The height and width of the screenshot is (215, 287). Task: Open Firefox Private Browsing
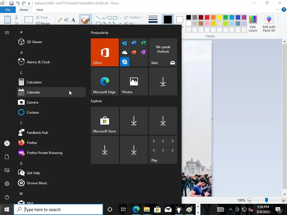click(51, 153)
